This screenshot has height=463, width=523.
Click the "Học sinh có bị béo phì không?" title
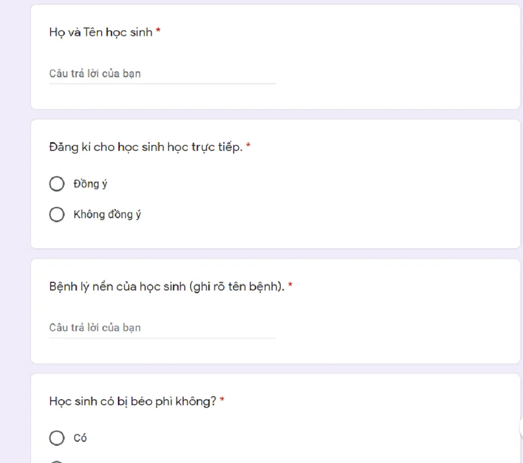point(133,402)
